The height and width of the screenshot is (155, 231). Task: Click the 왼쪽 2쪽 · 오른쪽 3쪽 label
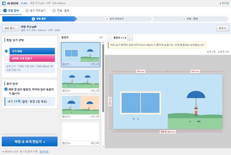tap(218, 52)
